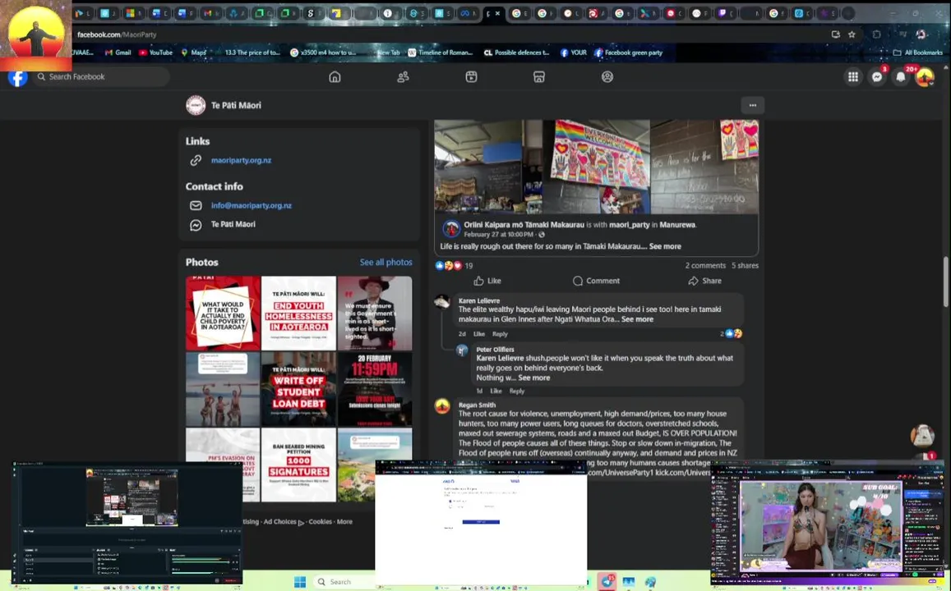Screen dimensions: 951x591
Task: Open '20 February 11:59PM' photo thumbnail
Action: [375, 389]
